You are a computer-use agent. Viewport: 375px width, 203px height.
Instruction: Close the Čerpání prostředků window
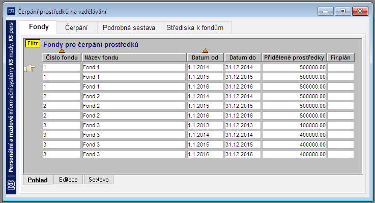point(360,11)
